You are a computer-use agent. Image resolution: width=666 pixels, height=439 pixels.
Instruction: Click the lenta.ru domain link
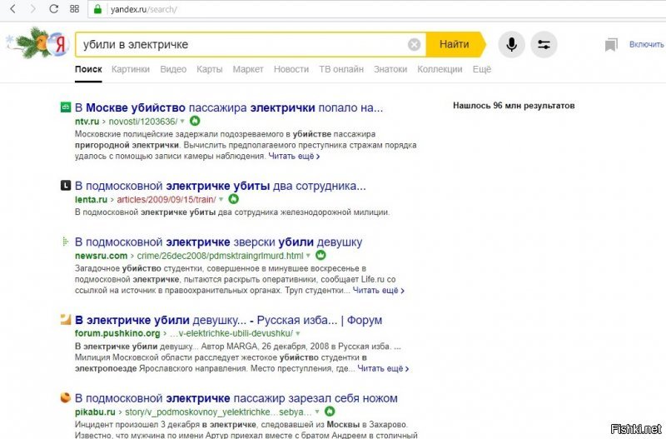[x=91, y=199]
